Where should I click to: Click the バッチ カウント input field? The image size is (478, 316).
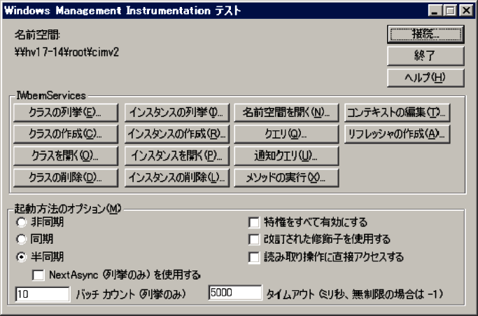click(x=43, y=294)
